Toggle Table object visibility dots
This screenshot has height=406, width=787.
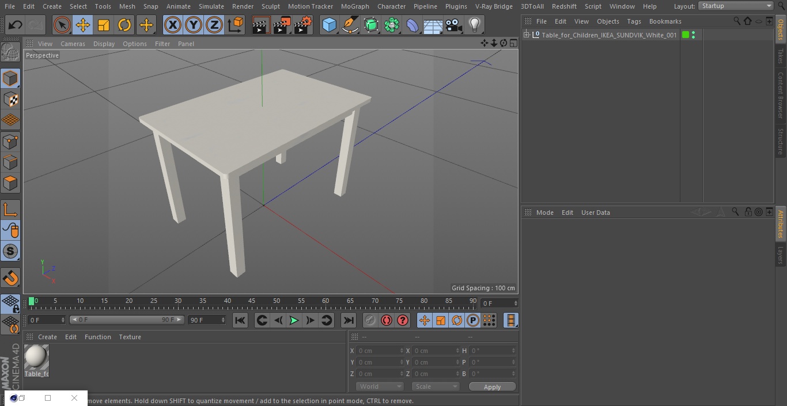pyautogui.click(x=693, y=35)
